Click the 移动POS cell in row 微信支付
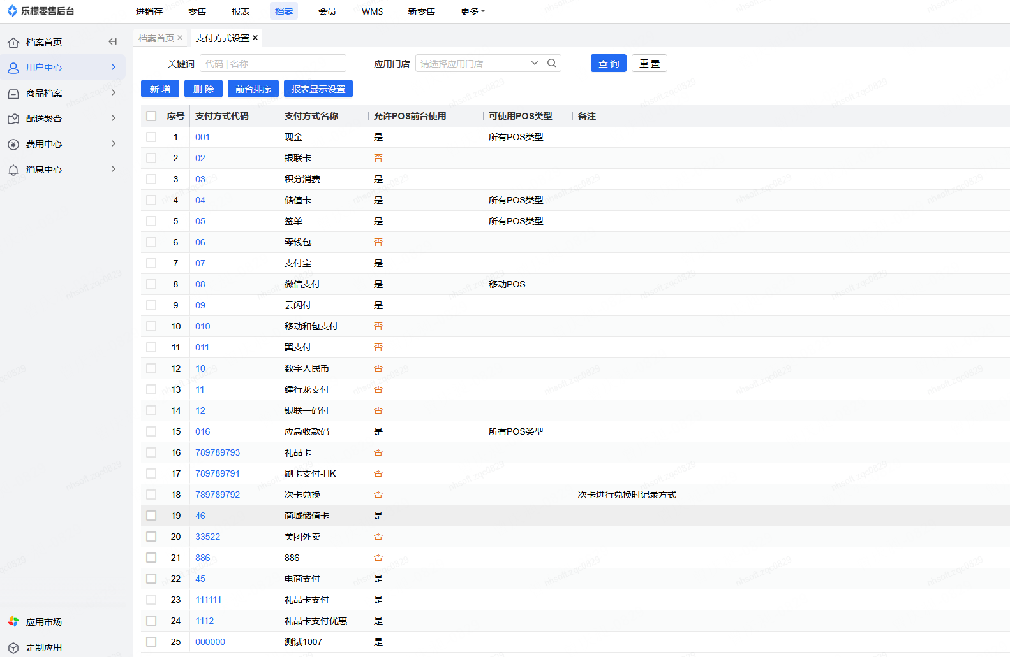This screenshot has width=1010, height=657. click(x=507, y=284)
